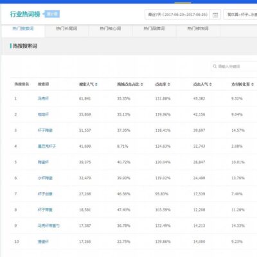This screenshot has height=257, width=257.
Task: Open the 咖啡杯 search term link
Action: click(43, 114)
